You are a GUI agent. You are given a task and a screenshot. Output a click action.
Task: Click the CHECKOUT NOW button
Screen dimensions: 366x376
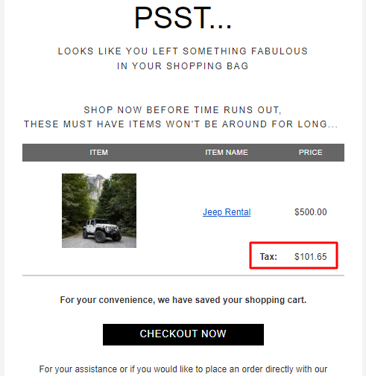coord(183,334)
